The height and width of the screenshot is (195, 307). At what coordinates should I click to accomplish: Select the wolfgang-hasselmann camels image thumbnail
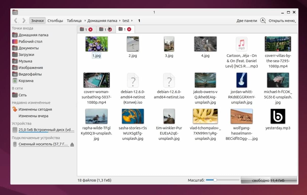point(242,116)
